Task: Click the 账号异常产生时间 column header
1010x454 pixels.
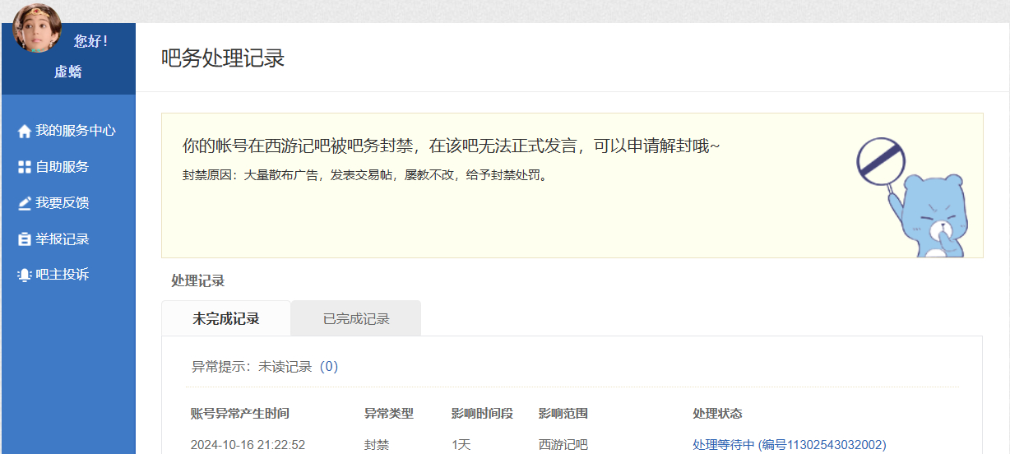Action: (239, 414)
